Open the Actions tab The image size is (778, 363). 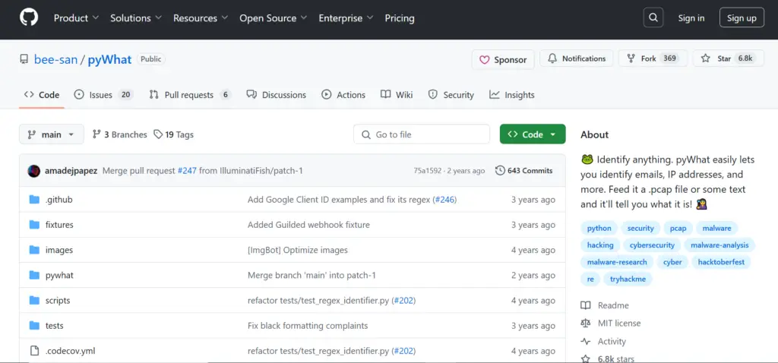[343, 95]
